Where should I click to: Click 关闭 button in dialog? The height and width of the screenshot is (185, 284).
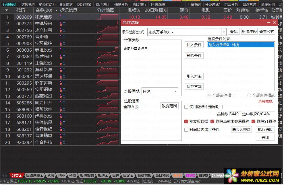click(265, 137)
